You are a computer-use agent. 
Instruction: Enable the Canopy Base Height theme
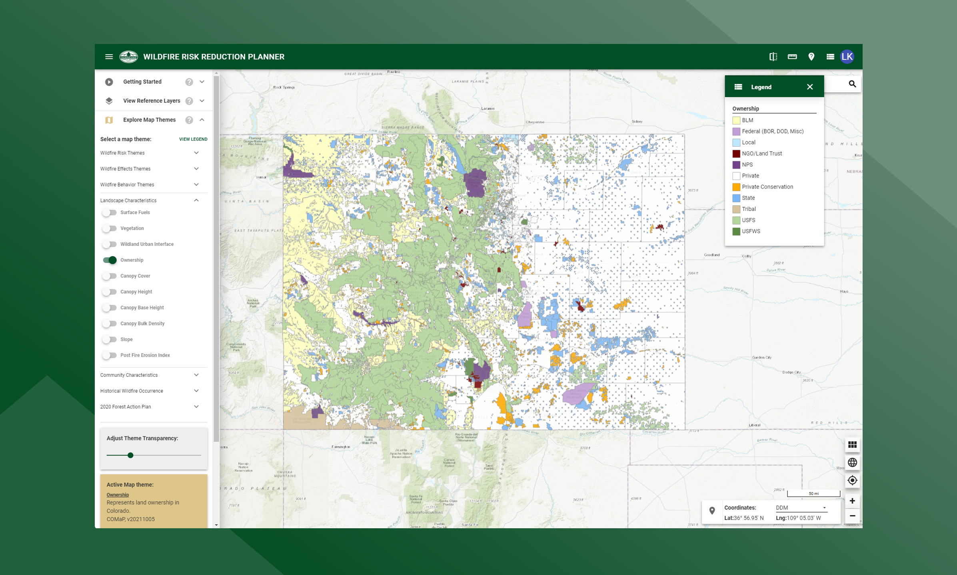coord(109,308)
